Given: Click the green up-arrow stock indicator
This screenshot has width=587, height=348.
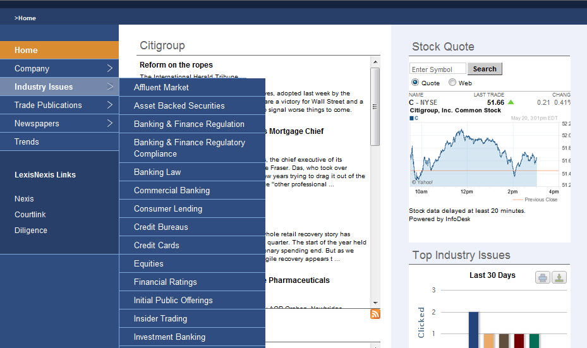Looking at the screenshot, I should click(x=511, y=102).
